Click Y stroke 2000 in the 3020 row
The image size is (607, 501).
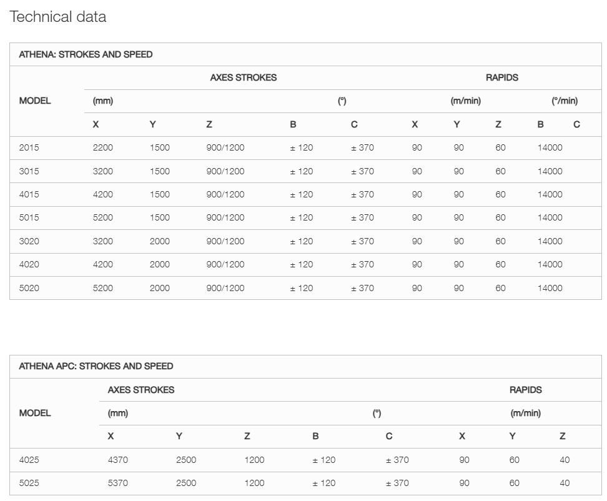tap(160, 241)
